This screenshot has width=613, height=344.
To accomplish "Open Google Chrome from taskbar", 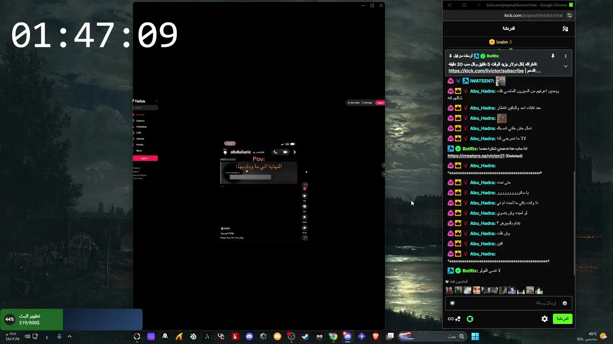I will (x=333, y=336).
